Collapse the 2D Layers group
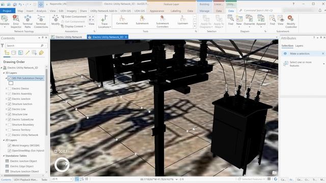 pos(4,140)
